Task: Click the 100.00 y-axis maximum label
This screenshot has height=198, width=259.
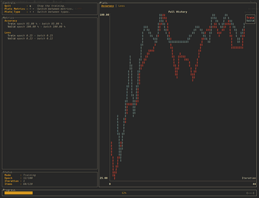Action: pos(104,15)
